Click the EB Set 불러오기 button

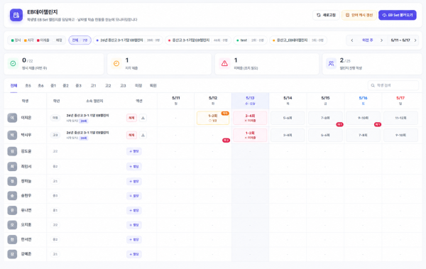(x=397, y=15)
